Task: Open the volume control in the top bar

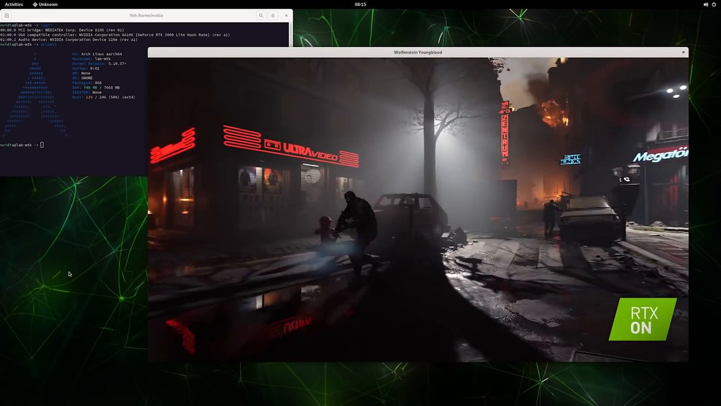Action: [704, 4]
